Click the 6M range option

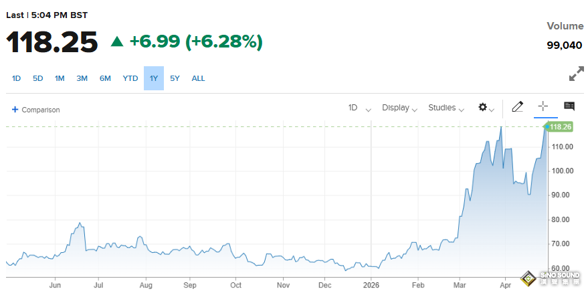(x=105, y=78)
